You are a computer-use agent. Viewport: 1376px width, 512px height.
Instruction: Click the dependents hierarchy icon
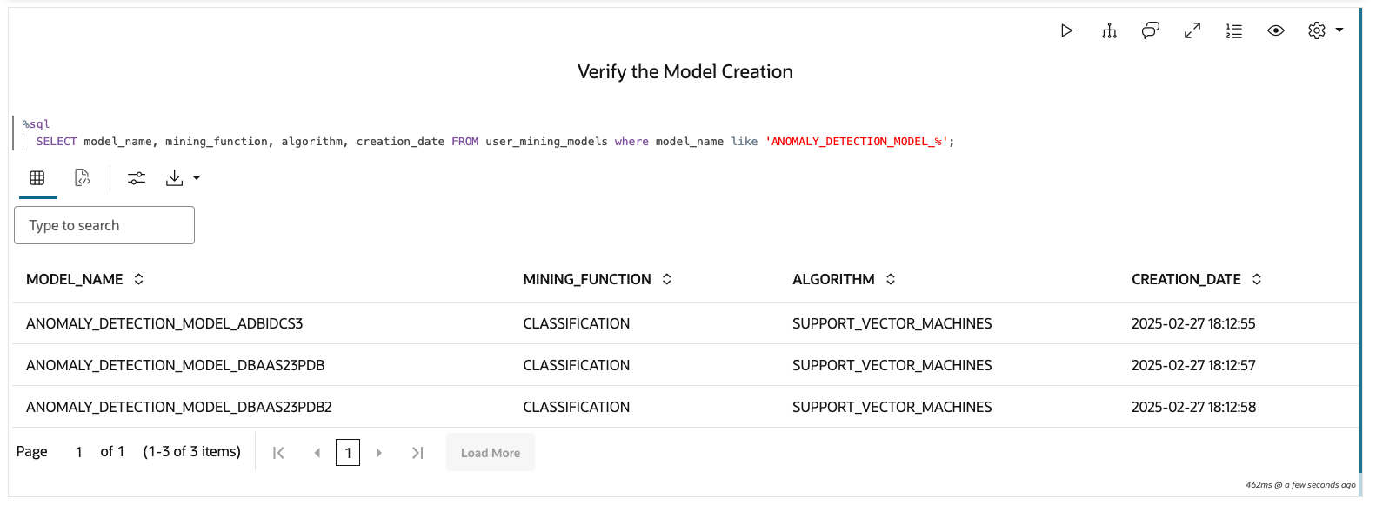1109,30
